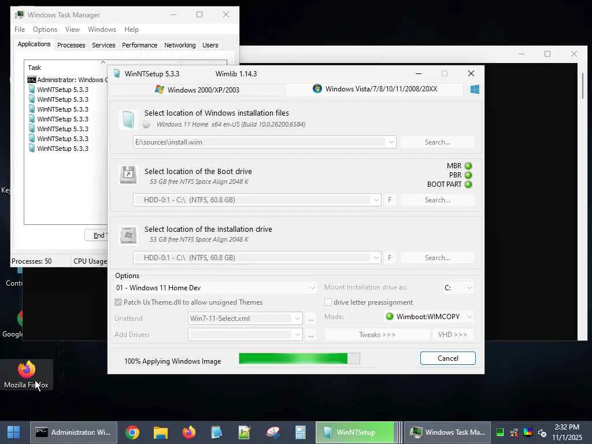Open the Windows 11 Home Dev edition dropdown

(x=312, y=288)
